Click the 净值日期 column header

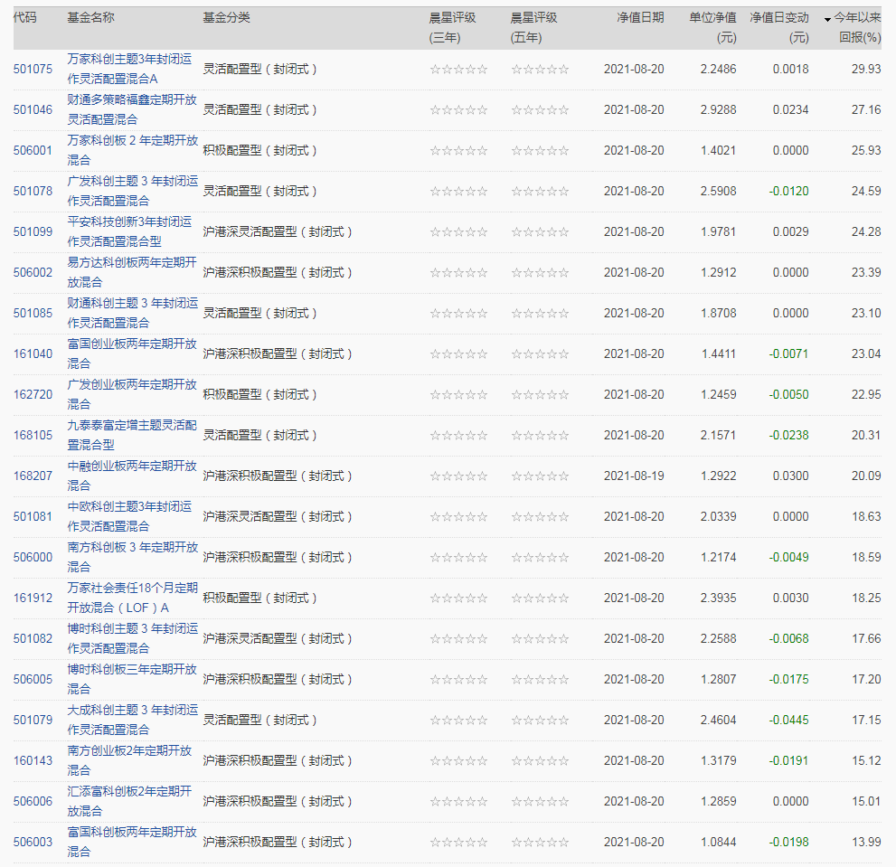(x=640, y=17)
